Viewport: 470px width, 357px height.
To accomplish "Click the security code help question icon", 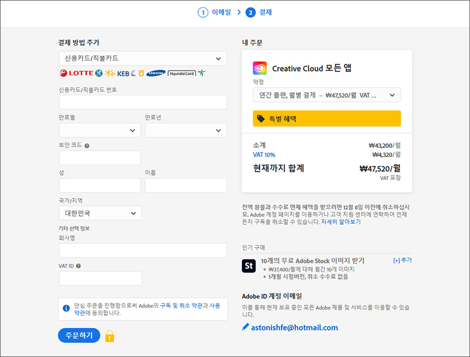I will pos(87,146).
